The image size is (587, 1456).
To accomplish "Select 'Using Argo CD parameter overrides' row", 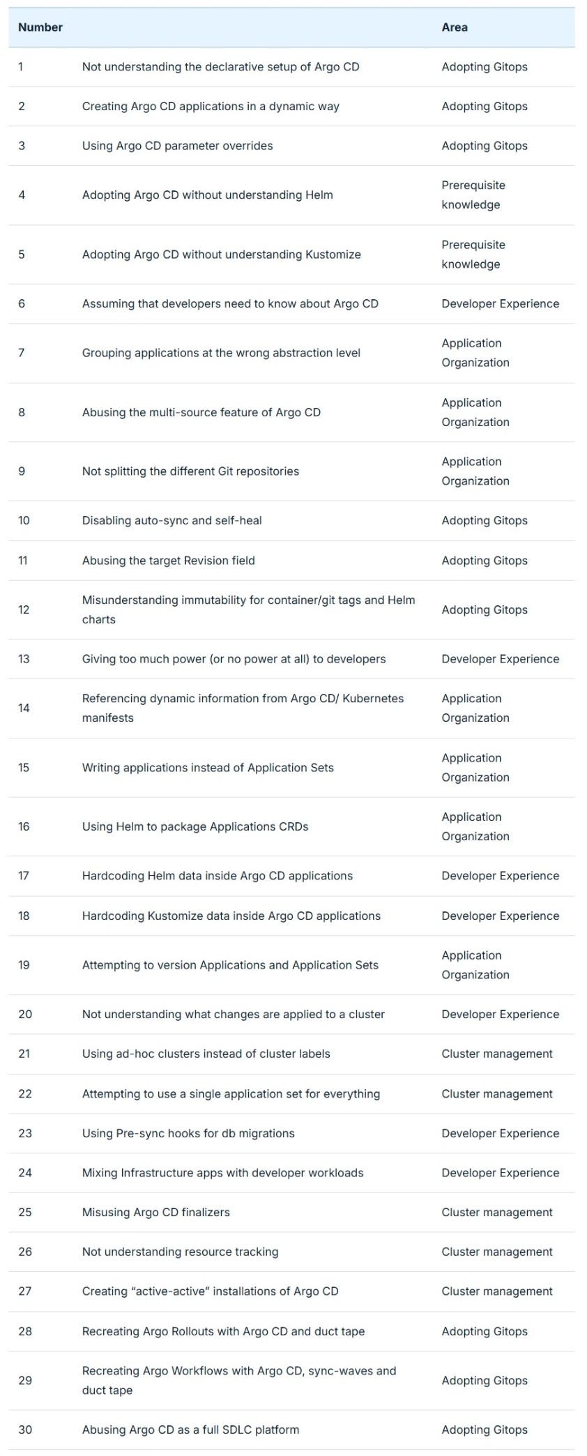I will [x=291, y=146].
